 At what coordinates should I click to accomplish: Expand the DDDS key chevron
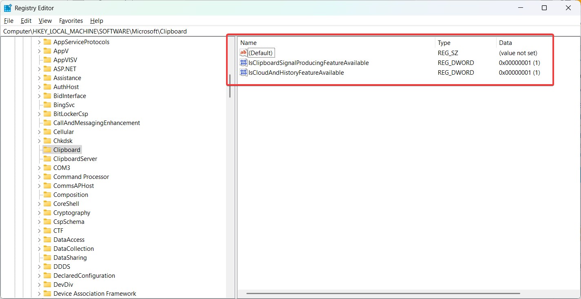point(39,266)
